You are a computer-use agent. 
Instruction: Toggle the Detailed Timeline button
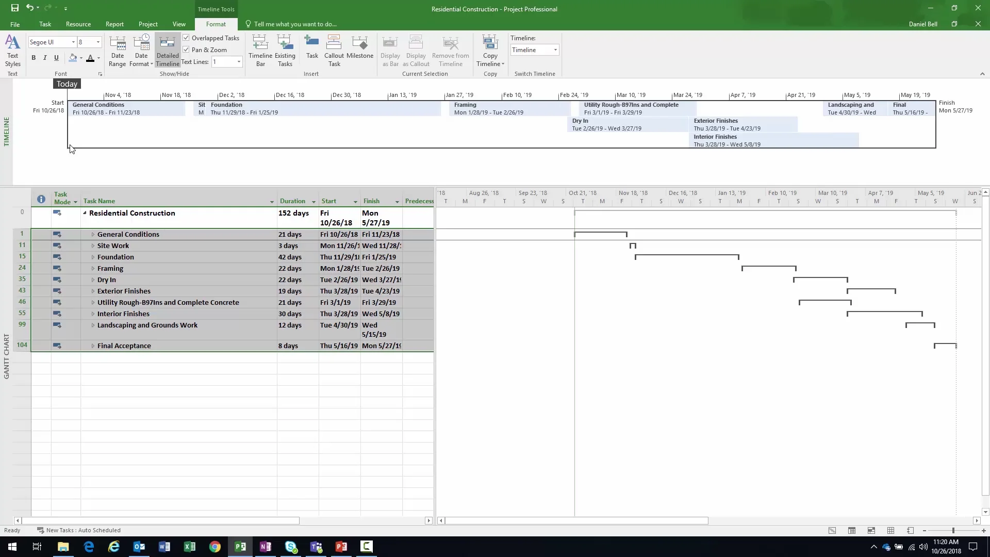point(168,51)
